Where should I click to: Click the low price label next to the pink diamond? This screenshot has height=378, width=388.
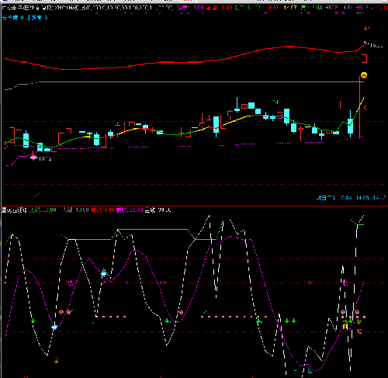click(x=45, y=158)
